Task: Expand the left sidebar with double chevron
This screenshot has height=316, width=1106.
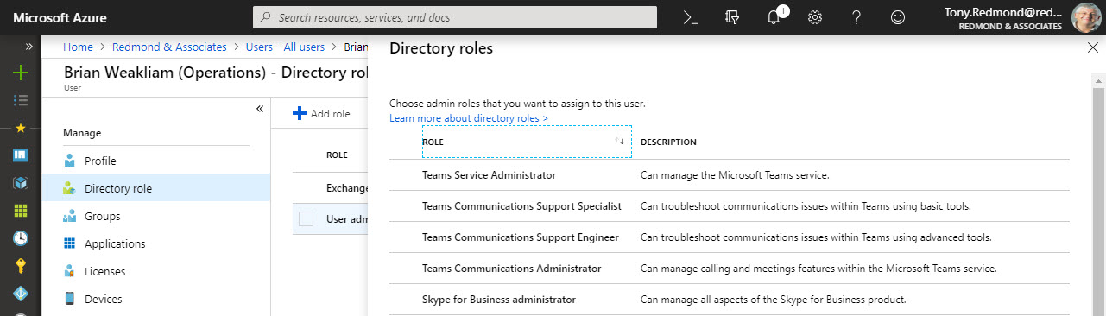Action: coord(28,47)
